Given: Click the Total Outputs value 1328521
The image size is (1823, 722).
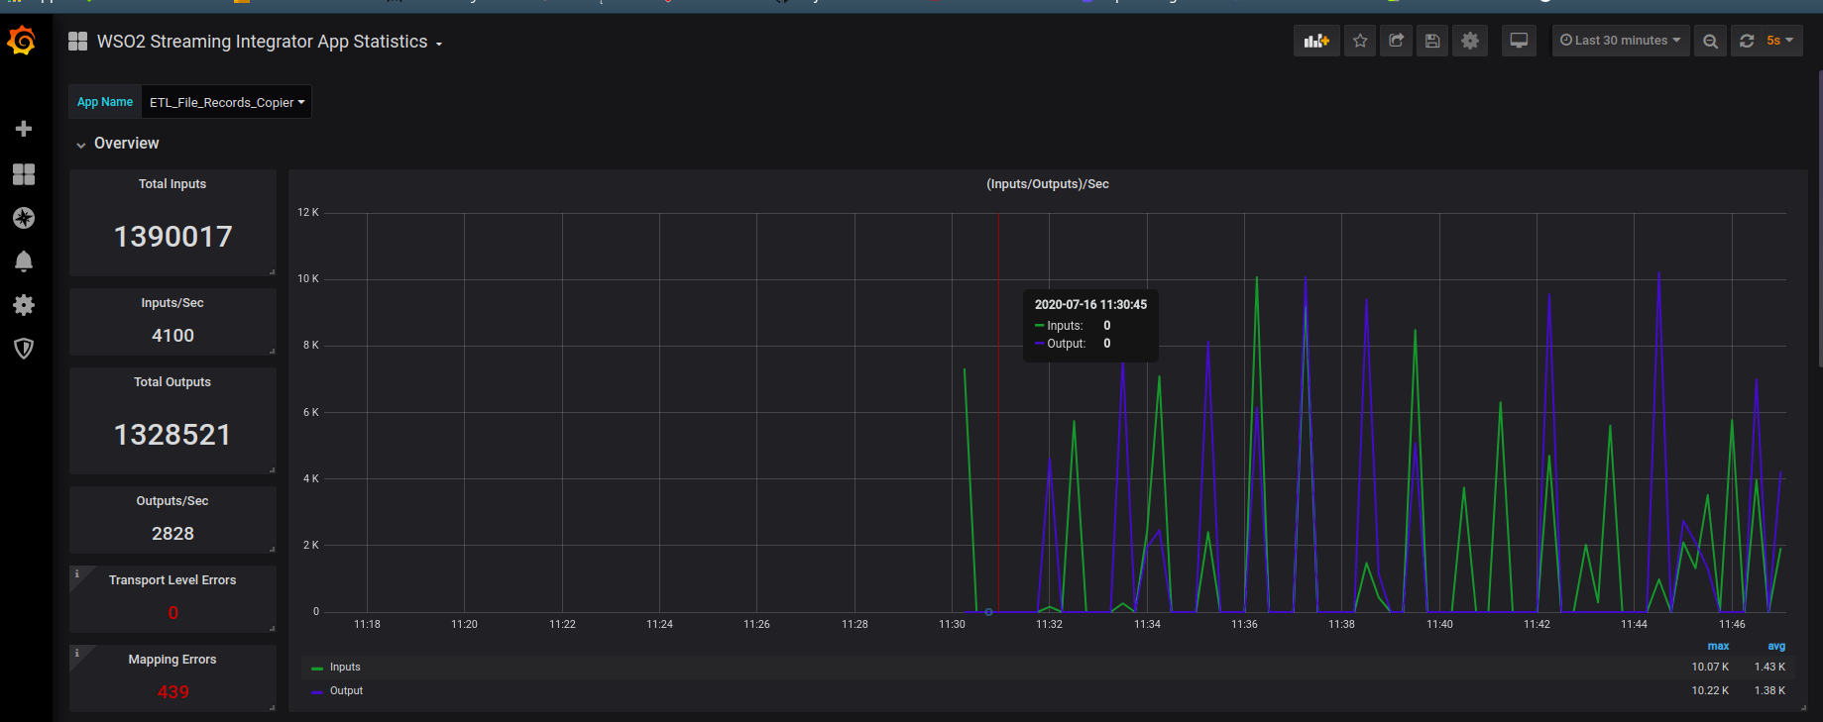Looking at the screenshot, I should pyautogui.click(x=172, y=435).
